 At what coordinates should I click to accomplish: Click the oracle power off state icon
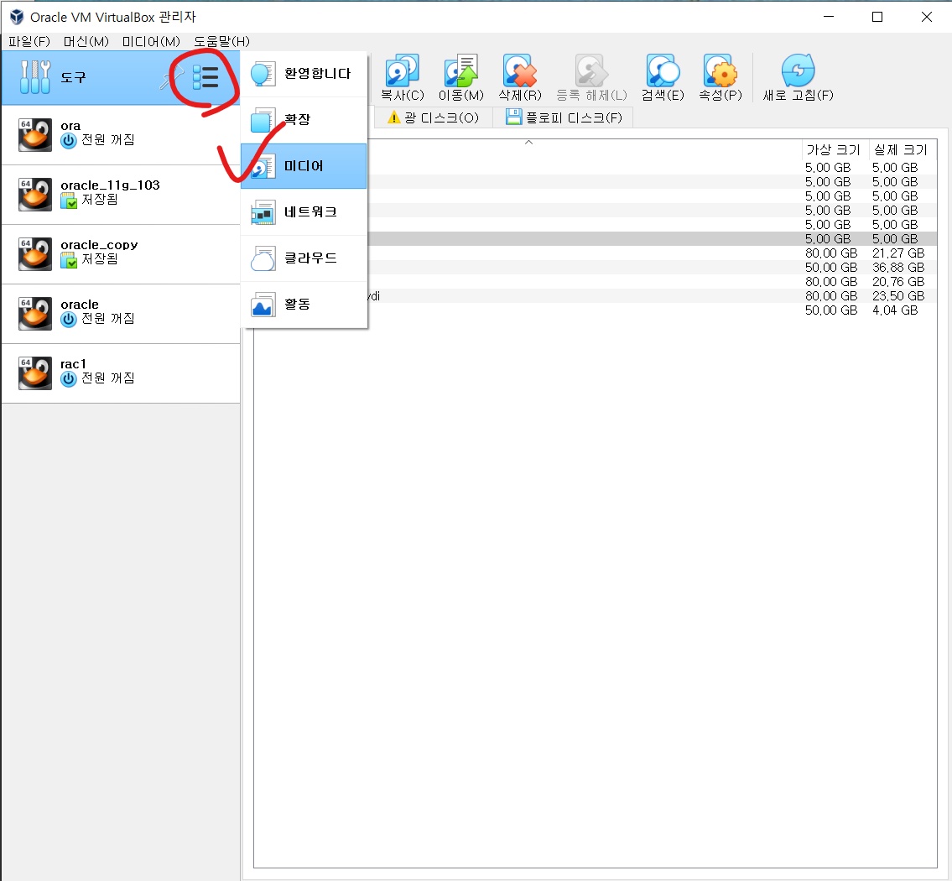point(69,319)
